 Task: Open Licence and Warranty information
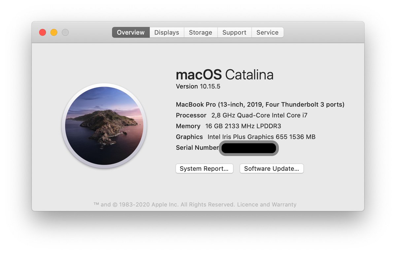267,205
